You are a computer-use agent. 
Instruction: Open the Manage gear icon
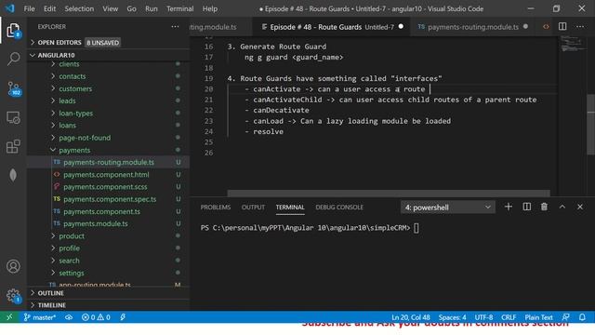click(13, 296)
